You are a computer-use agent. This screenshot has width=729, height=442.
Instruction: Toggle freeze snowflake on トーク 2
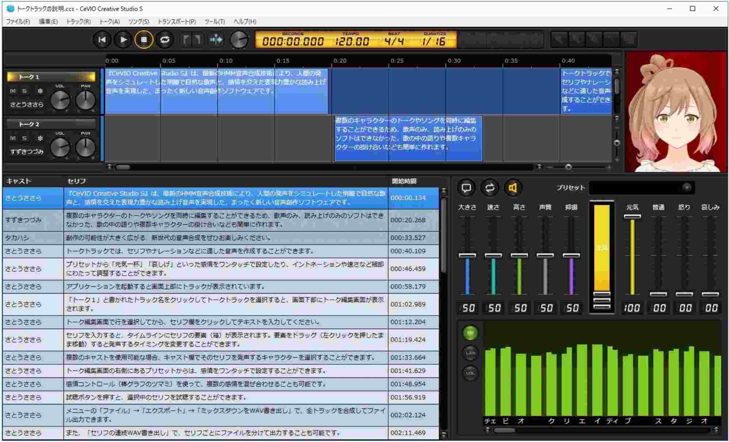pos(40,138)
